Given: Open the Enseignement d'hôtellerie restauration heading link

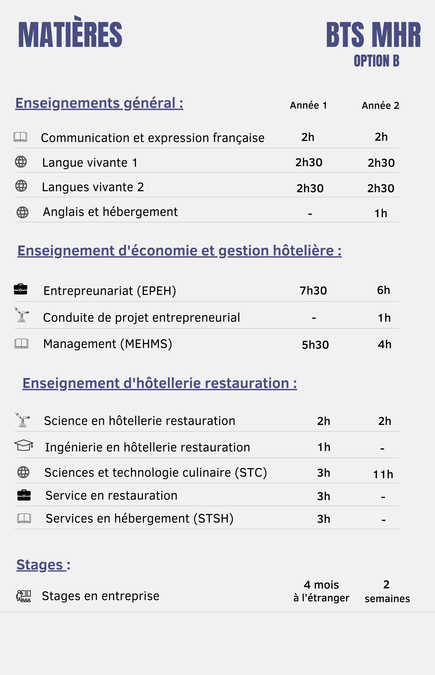Looking at the screenshot, I should (x=160, y=383).
